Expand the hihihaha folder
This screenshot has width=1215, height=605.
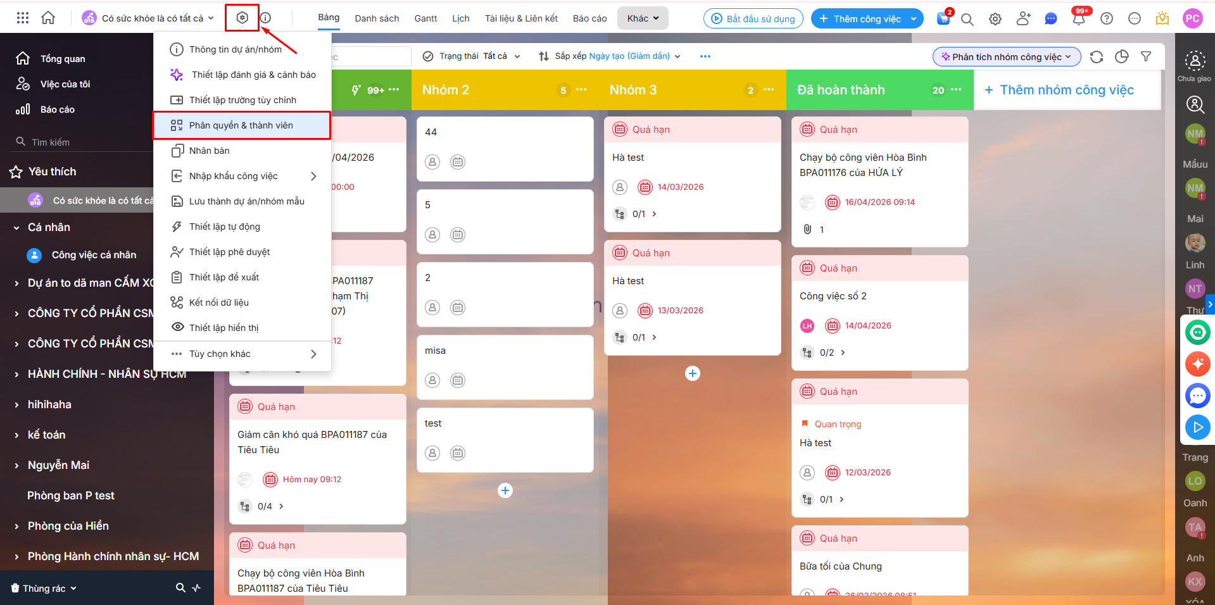(x=16, y=404)
